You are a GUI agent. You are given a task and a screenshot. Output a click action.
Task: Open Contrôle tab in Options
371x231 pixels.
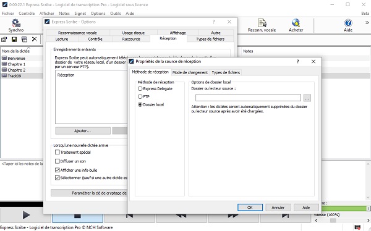(95, 39)
